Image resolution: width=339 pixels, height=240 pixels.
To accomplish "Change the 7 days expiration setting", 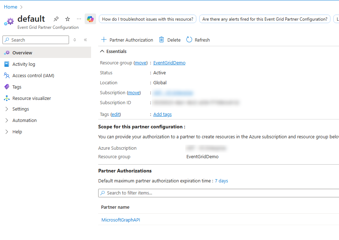I will [x=221, y=181].
